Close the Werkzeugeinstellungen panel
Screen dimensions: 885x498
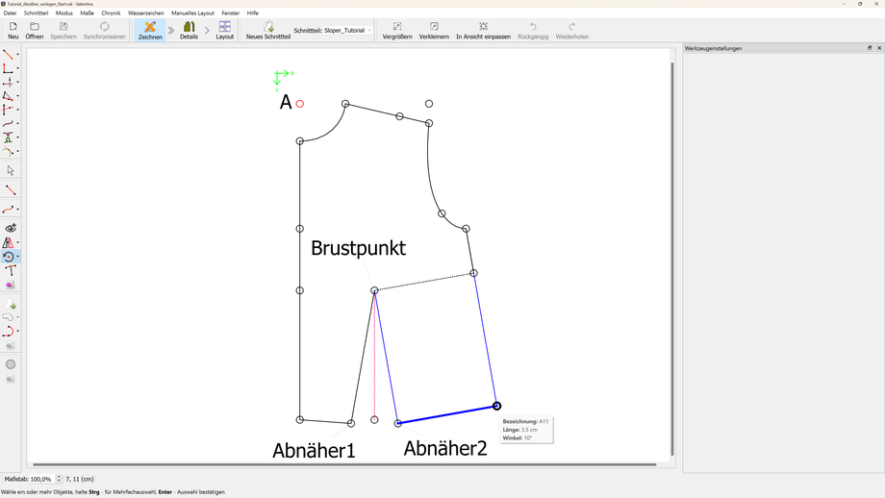[x=879, y=48]
